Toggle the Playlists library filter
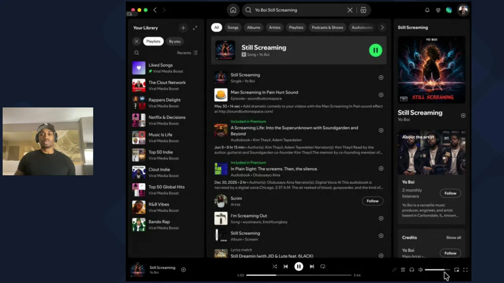The height and width of the screenshot is (283, 504). (153, 41)
